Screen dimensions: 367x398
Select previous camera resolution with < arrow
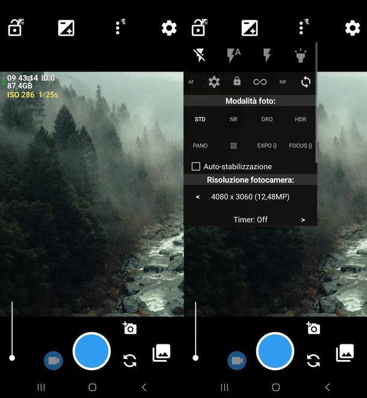point(198,197)
